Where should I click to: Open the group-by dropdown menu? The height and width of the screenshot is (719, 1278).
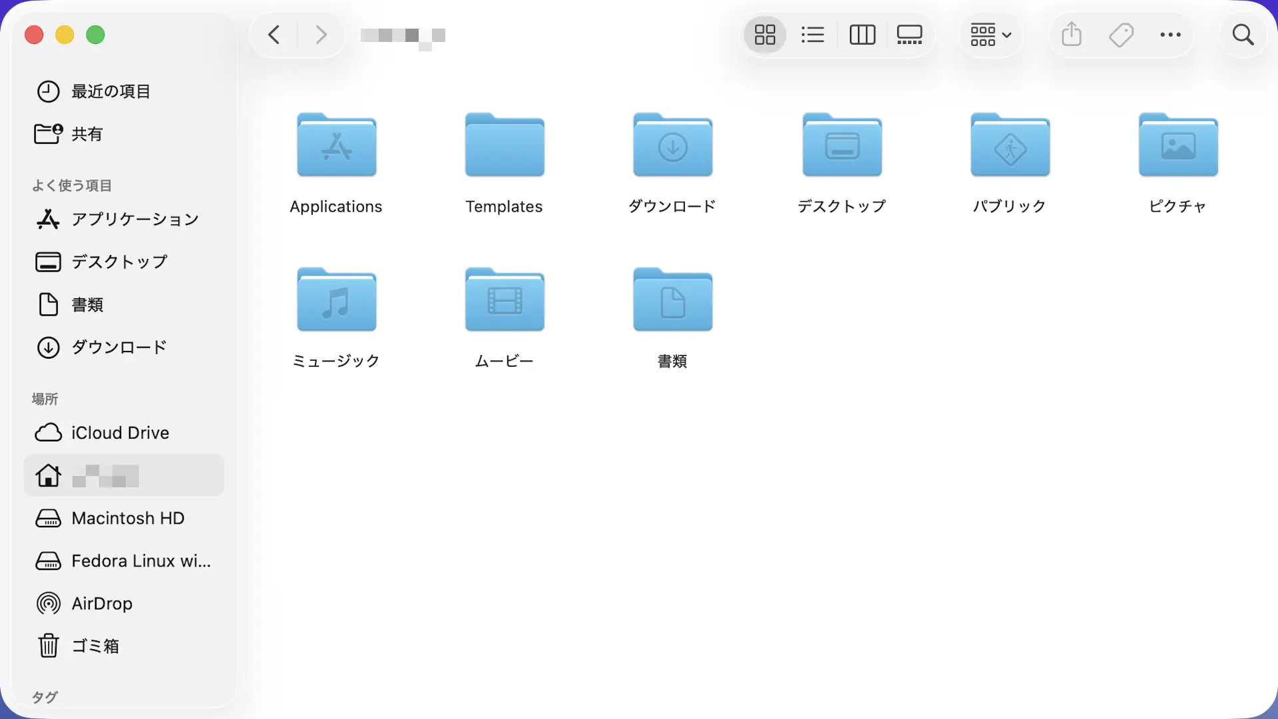[990, 35]
